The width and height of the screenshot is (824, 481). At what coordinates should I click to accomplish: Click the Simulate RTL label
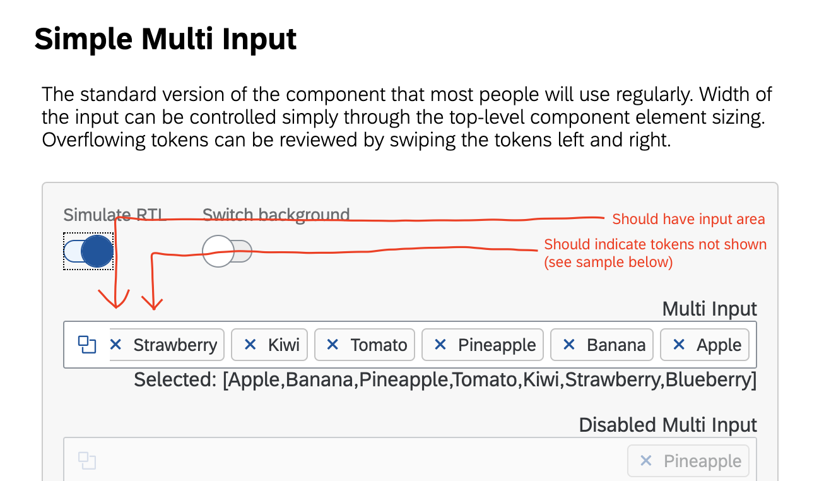coord(114,215)
